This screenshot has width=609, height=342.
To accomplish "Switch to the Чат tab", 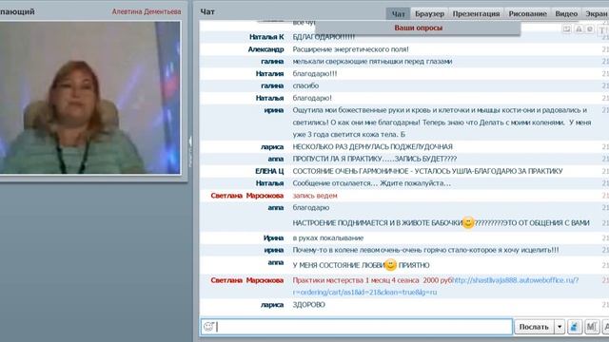I will click(398, 14).
